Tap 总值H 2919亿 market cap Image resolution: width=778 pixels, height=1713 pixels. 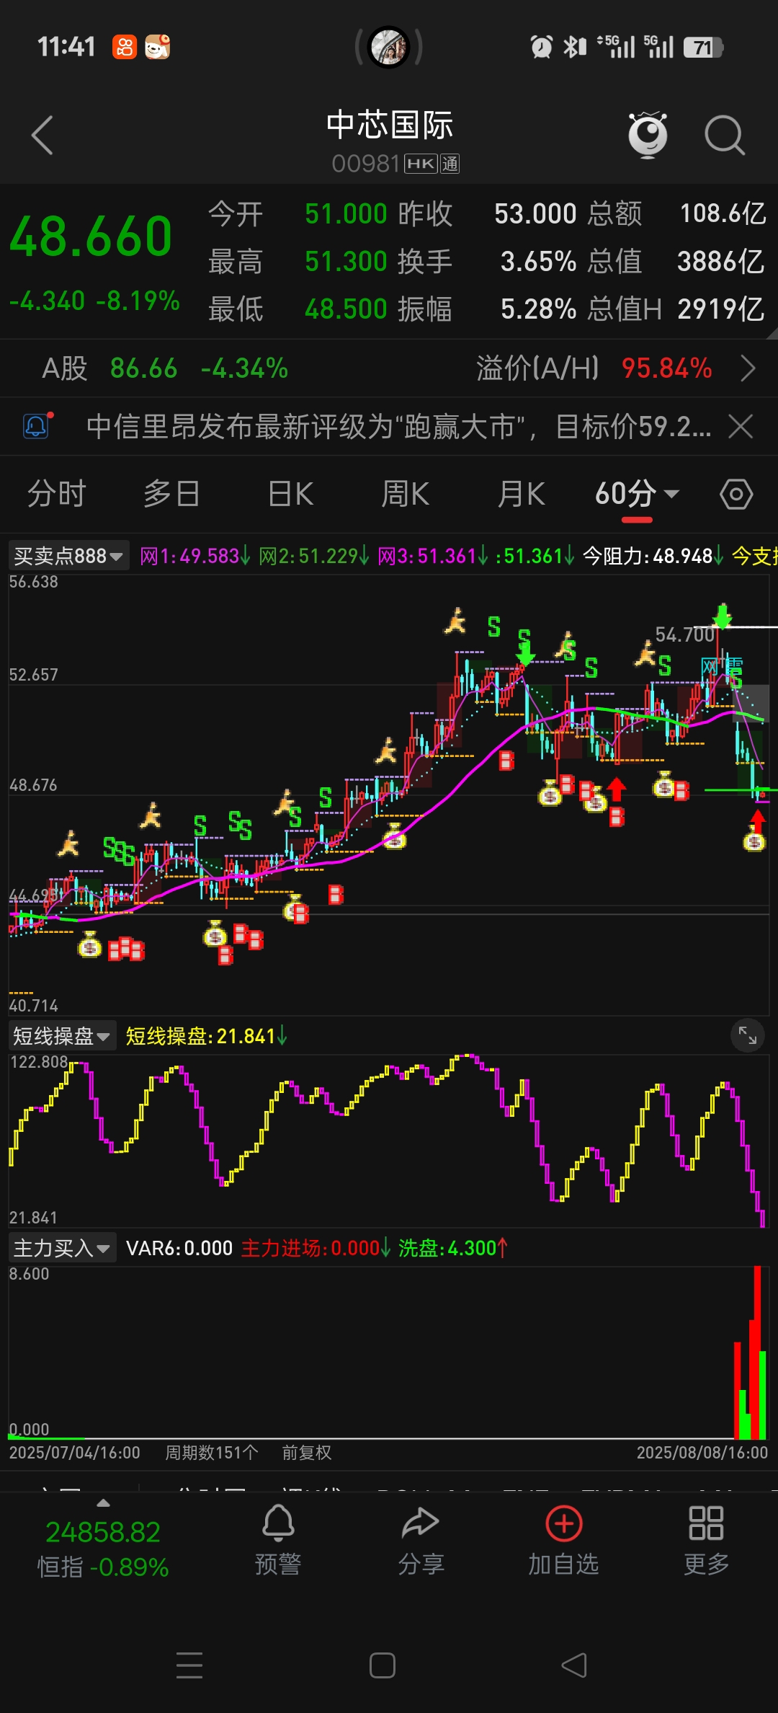click(x=676, y=309)
